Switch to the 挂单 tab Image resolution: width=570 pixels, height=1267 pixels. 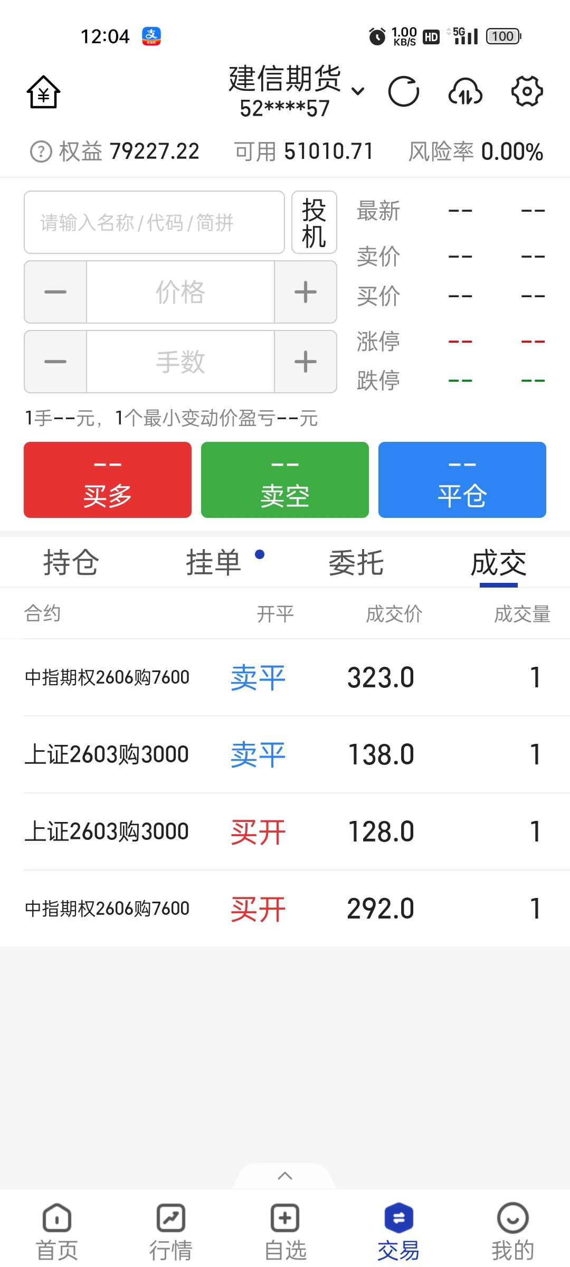pyautogui.click(x=214, y=562)
